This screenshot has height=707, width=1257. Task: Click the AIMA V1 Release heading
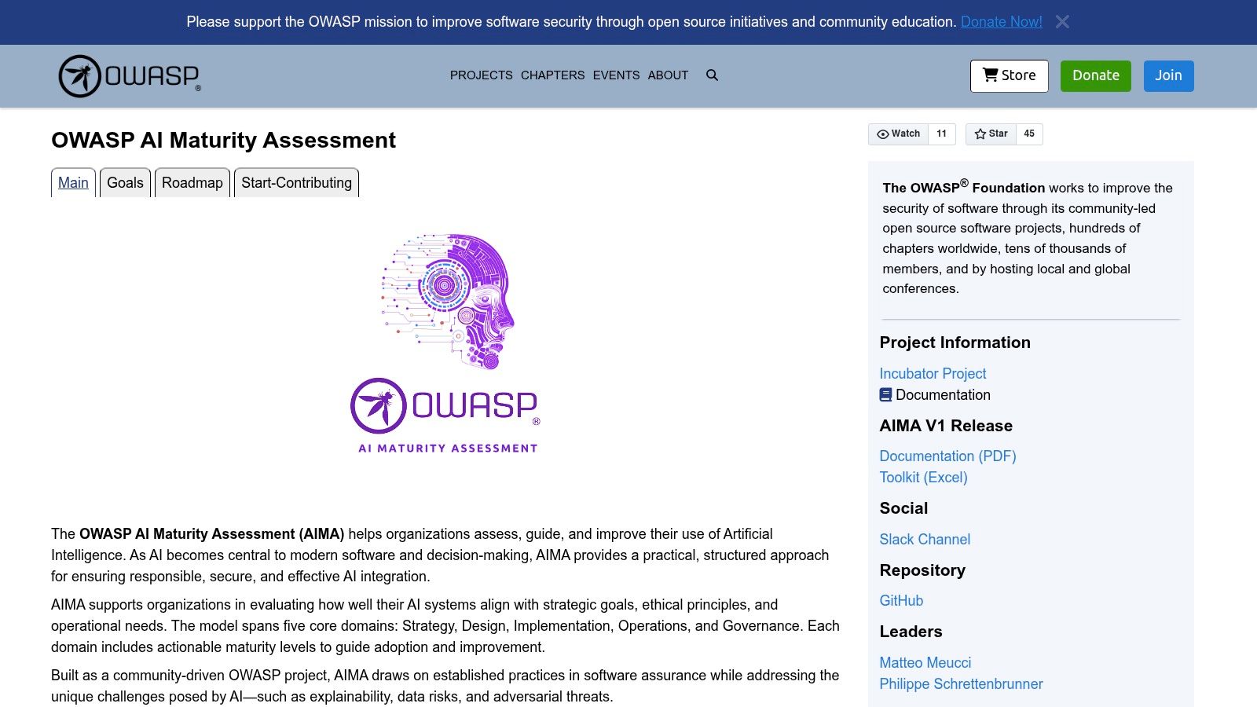pyautogui.click(x=946, y=426)
